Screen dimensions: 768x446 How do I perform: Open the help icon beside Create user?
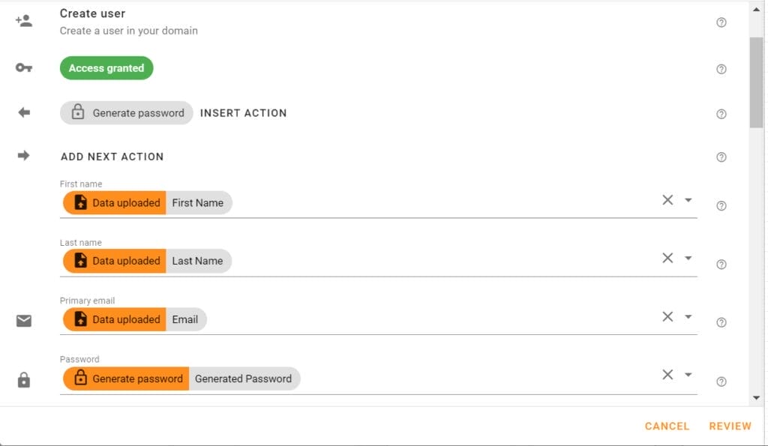click(721, 22)
